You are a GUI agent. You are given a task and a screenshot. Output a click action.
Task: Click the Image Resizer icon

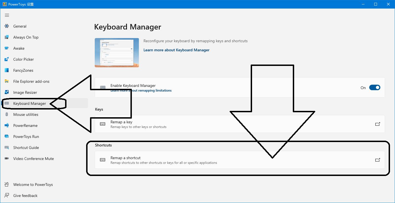click(x=7, y=92)
